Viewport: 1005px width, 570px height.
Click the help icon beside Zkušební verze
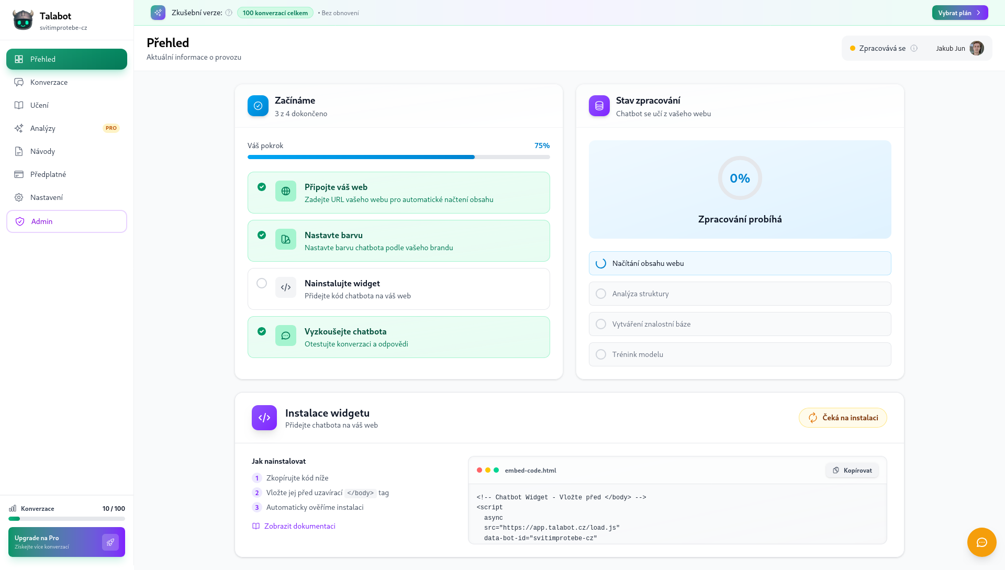[x=229, y=13]
